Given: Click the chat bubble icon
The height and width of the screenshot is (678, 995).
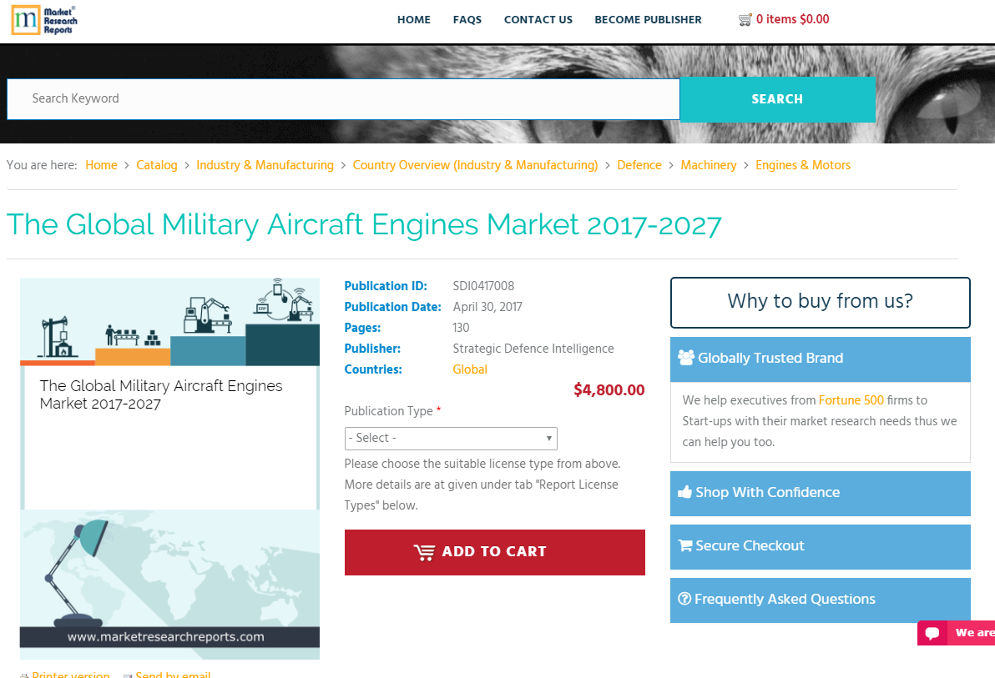Looking at the screenshot, I should (x=932, y=633).
